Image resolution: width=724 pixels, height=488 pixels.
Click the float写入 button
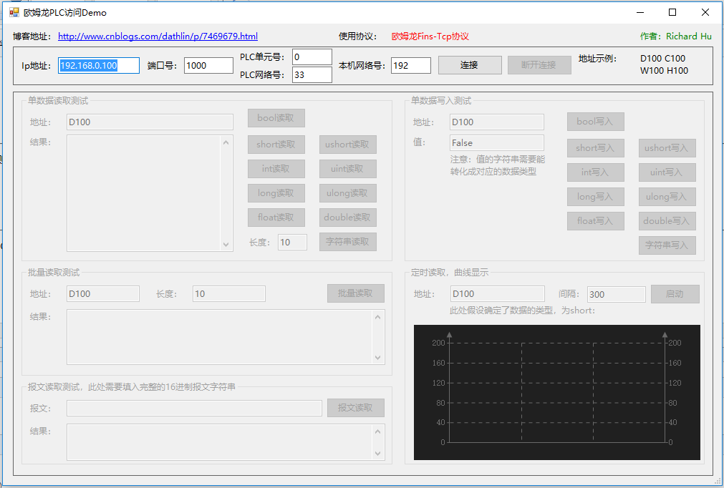[x=596, y=221]
